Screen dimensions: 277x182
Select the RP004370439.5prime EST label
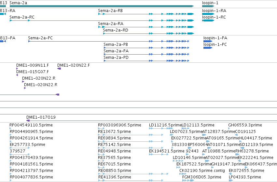pyautogui.click(x=31, y=158)
